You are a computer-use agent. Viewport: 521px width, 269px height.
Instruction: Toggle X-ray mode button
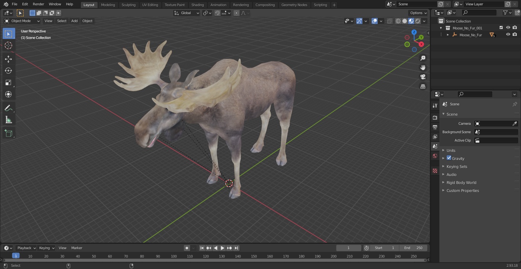(x=389, y=21)
